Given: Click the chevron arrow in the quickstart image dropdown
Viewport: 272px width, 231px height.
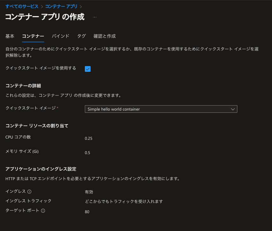Looking at the screenshot, I should tap(233, 109).
